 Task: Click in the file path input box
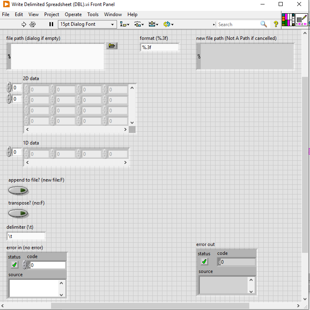pyautogui.click(x=57, y=57)
